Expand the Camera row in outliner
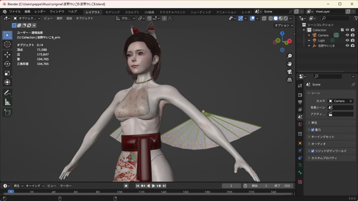Viewport: 358px width, 201px height. click(x=309, y=35)
